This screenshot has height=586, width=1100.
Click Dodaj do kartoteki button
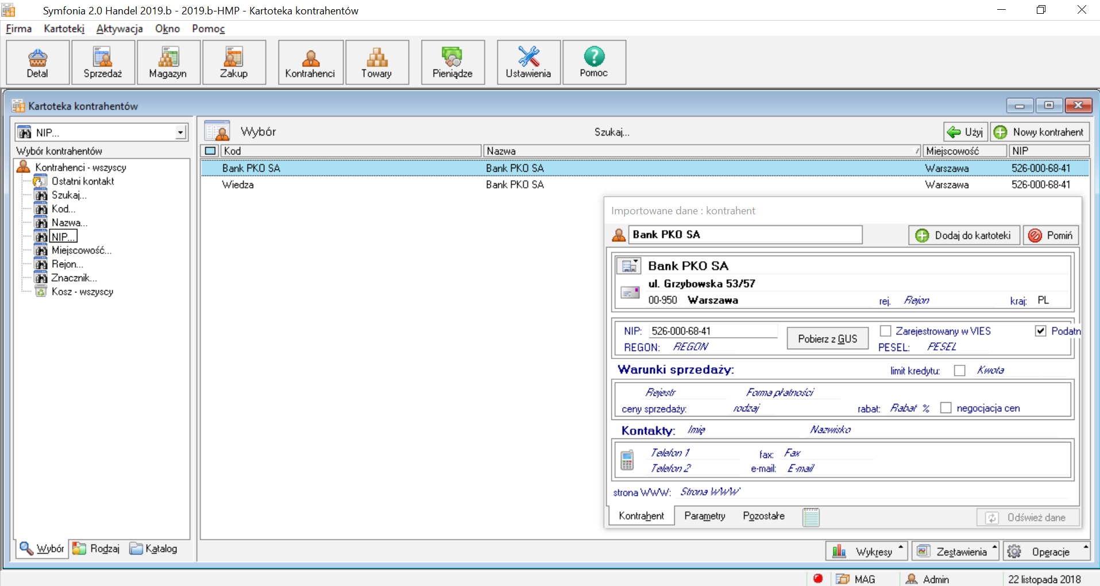(x=964, y=235)
